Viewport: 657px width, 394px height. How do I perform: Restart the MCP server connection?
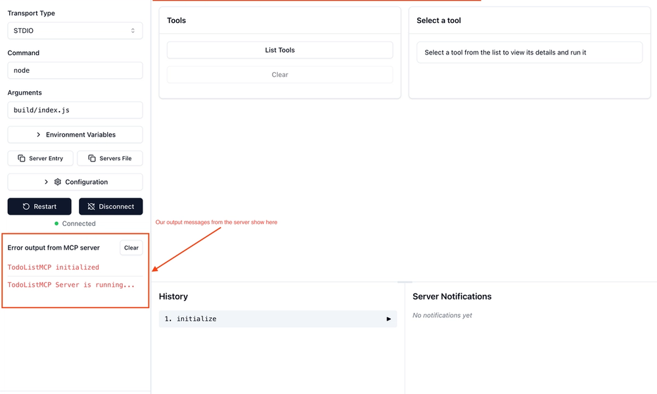pyautogui.click(x=39, y=206)
